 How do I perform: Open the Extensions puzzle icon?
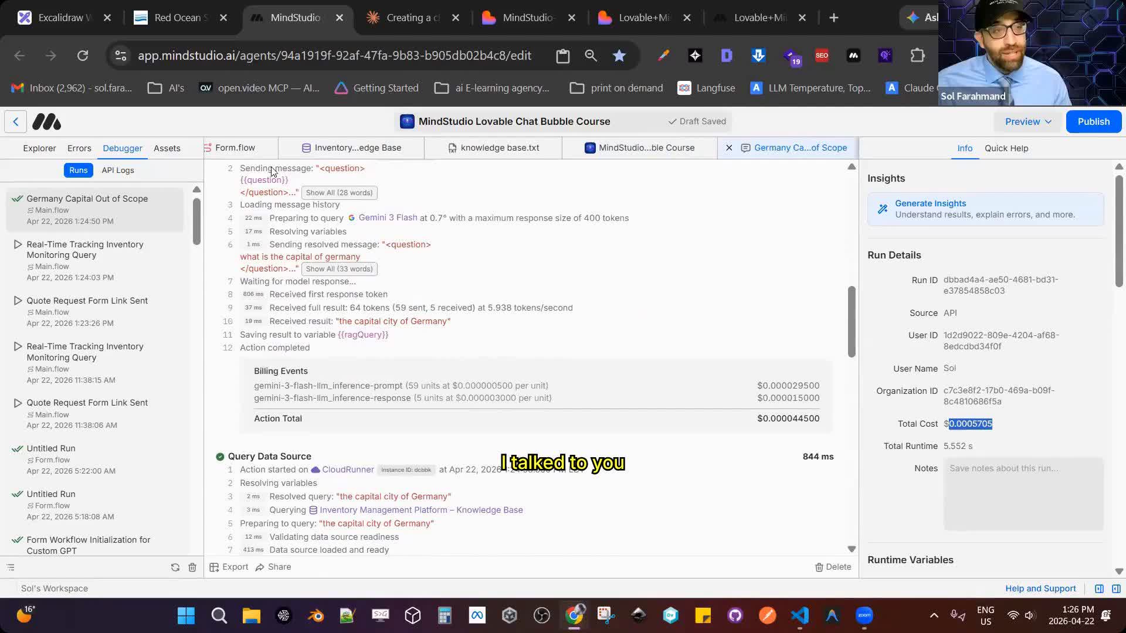coord(917,56)
